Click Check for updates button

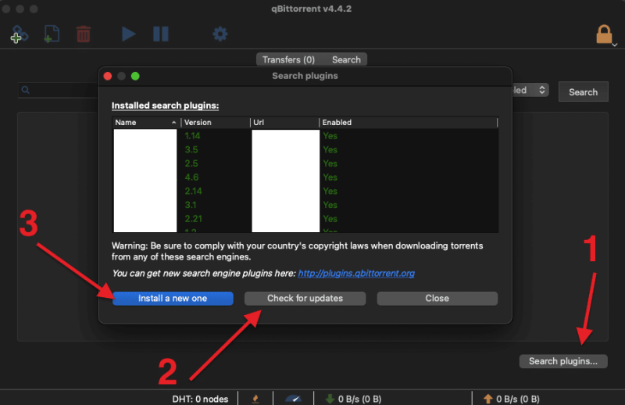click(305, 299)
